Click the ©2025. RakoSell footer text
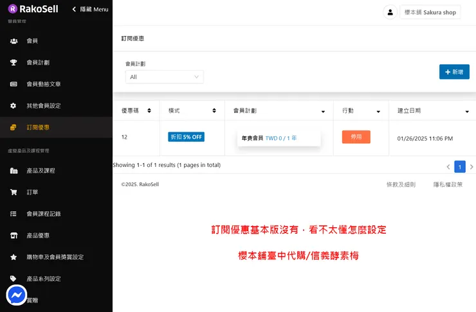The width and height of the screenshot is (476, 312). 140,184
